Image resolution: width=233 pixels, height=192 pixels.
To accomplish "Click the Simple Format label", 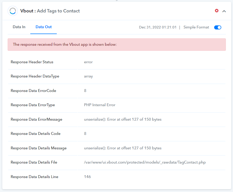I will (196, 27).
